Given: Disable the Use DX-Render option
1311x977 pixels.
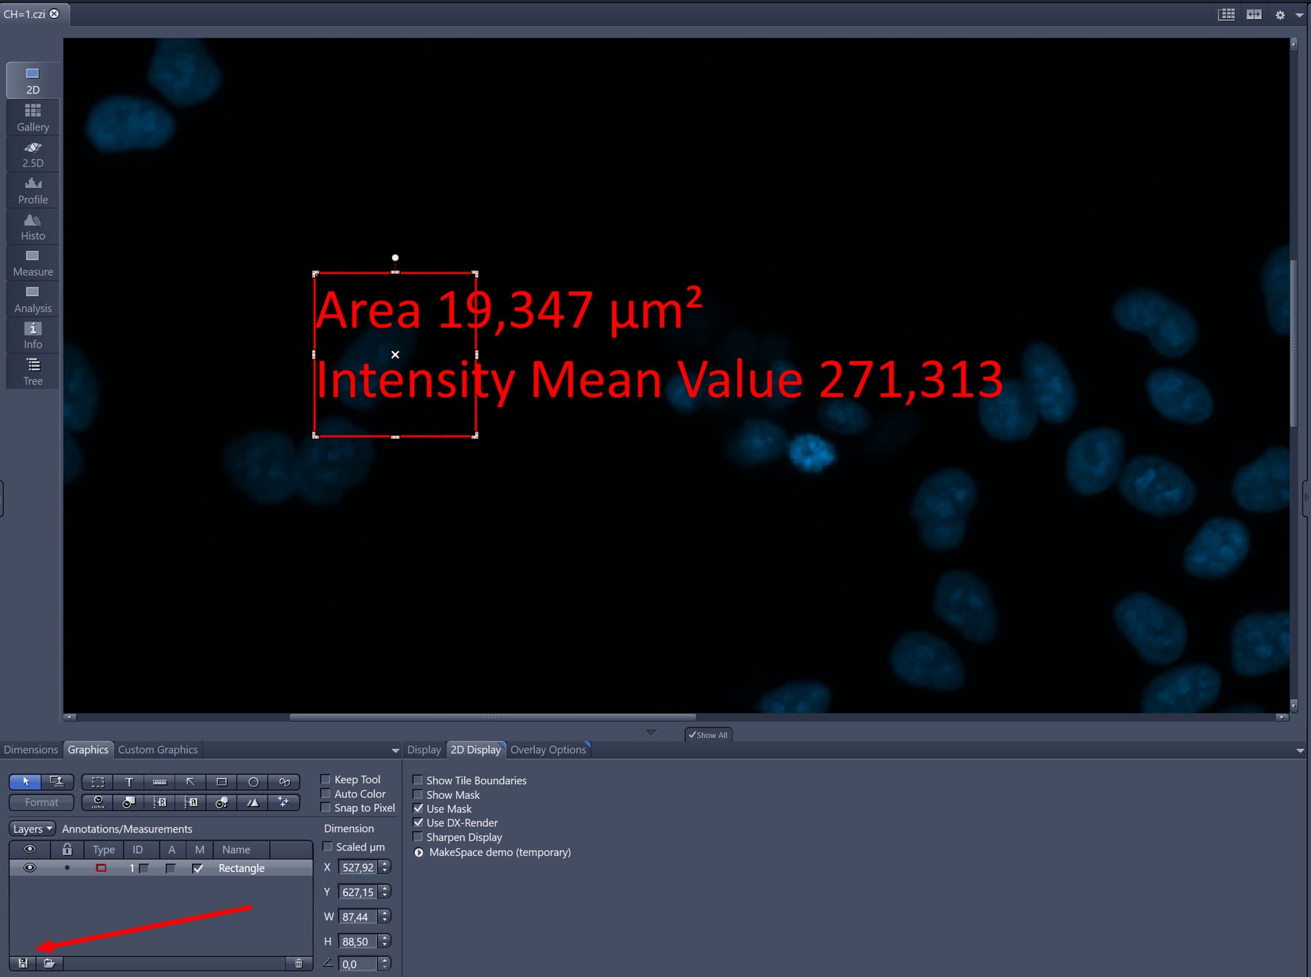Looking at the screenshot, I should (x=419, y=823).
